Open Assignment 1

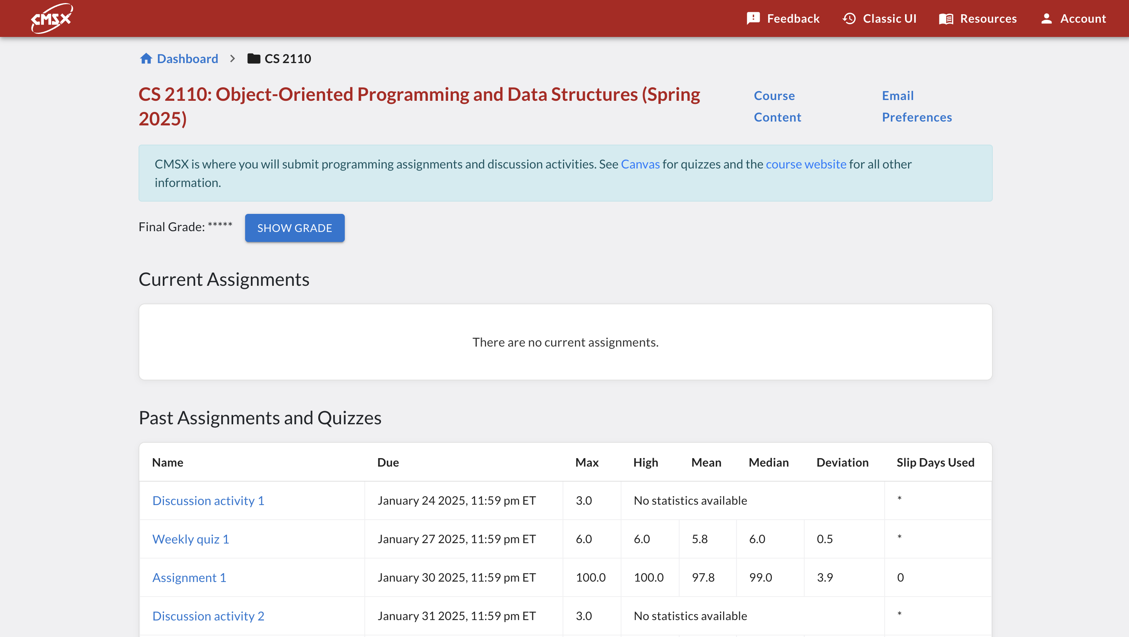click(189, 577)
